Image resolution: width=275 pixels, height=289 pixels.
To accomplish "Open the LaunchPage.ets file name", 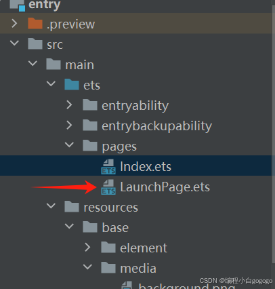I will coord(165,187).
